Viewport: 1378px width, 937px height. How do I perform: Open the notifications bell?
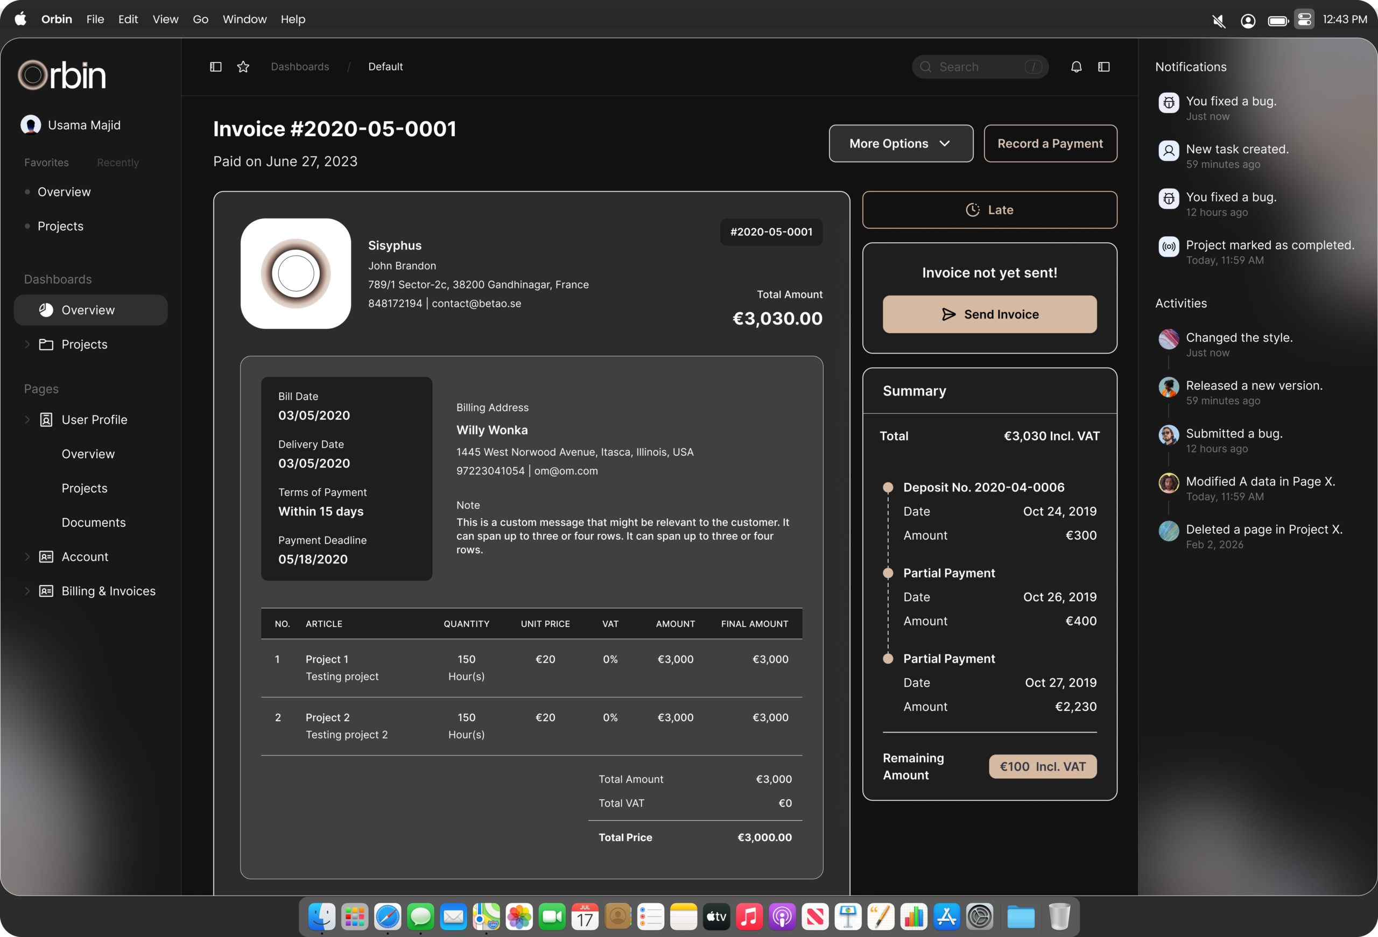(x=1076, y=67)
